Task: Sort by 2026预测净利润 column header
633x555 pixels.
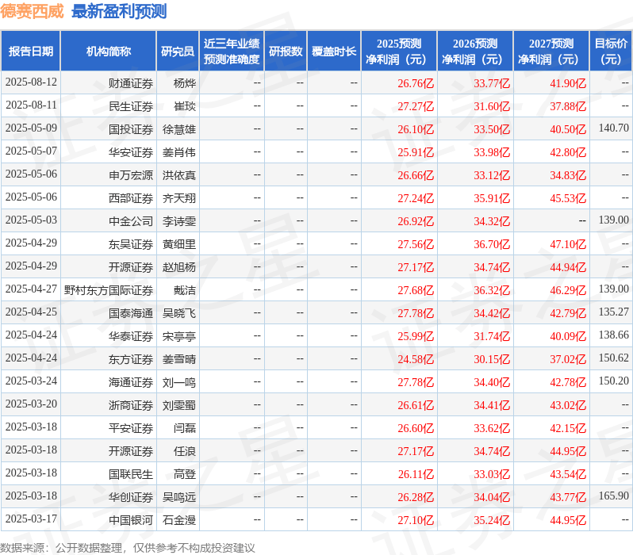Action: click(475, 52)
